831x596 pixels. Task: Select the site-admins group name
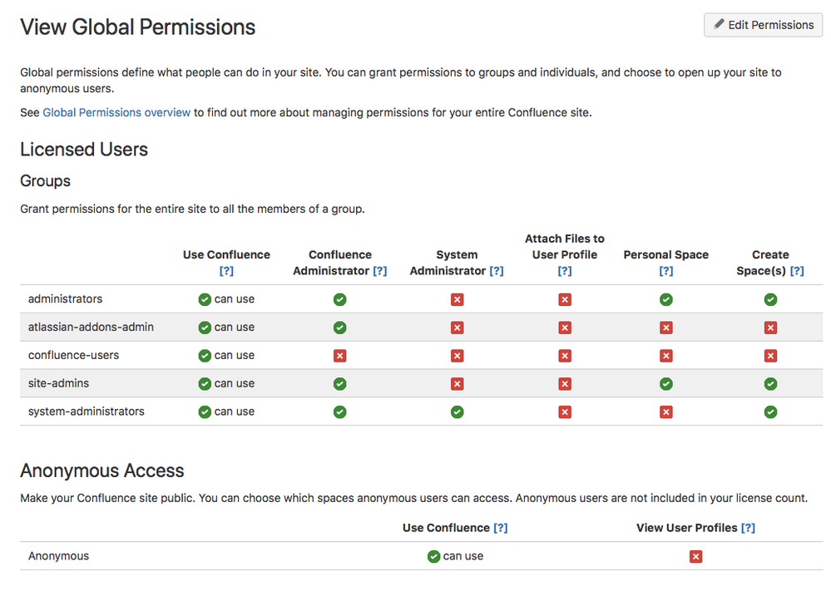58,383
